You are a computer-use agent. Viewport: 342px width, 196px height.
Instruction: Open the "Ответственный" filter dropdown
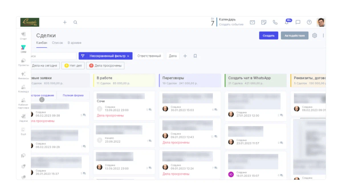point(149,56)
